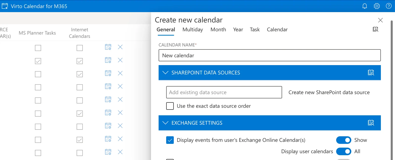Viewport: 395px width, 160px height.
Task: Switch to the Month tab
Action: coord(218,30)
